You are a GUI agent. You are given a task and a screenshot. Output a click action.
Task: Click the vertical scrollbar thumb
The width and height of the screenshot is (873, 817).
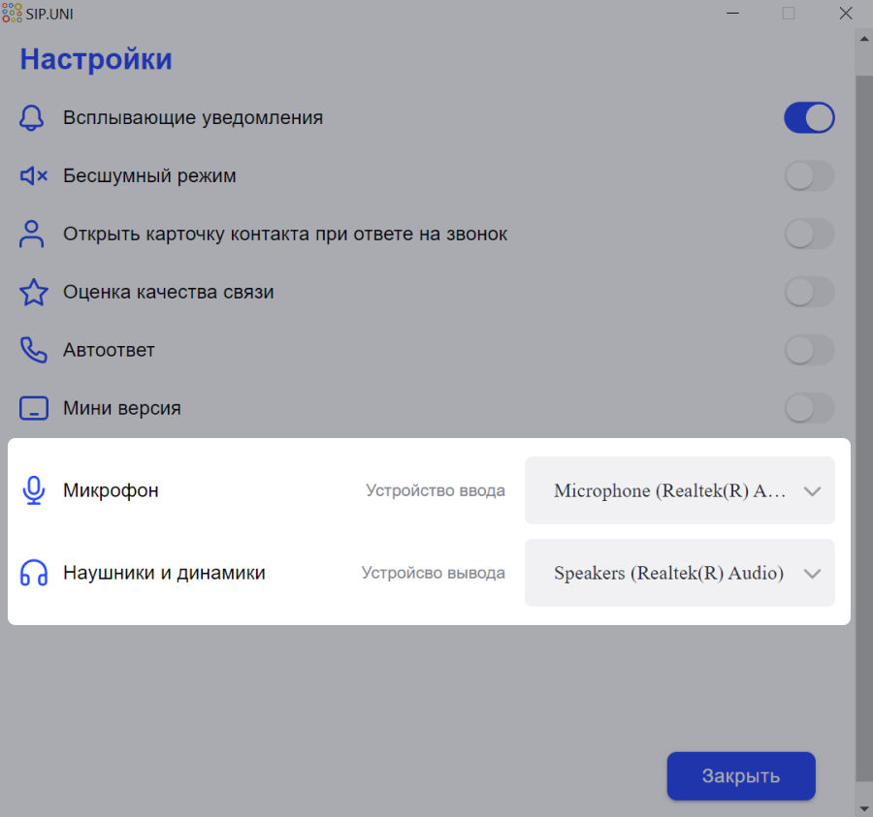pyautogui.click(x=864, y=428)
